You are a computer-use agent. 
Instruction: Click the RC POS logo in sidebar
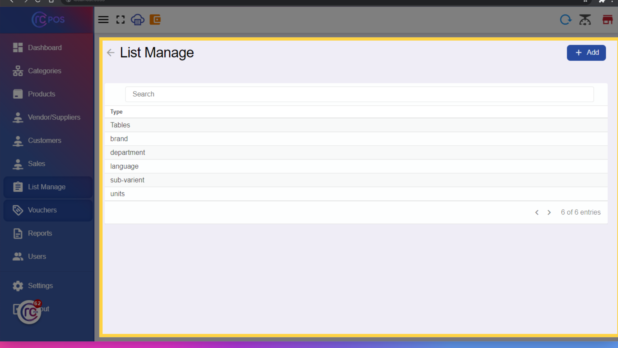[48, 20]
